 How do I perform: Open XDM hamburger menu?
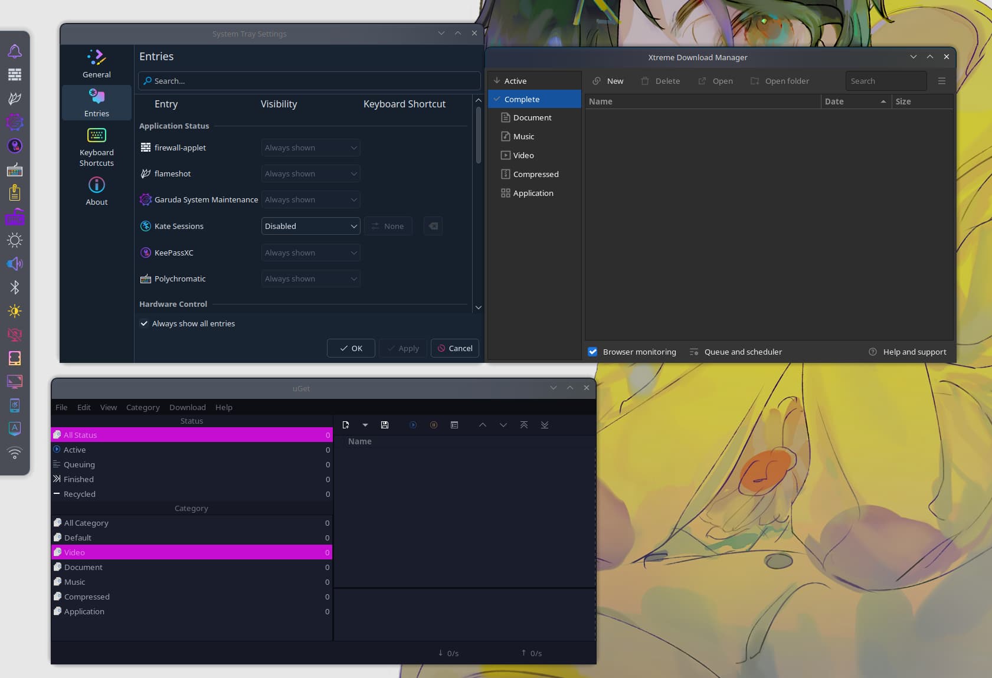coord(942,81)
